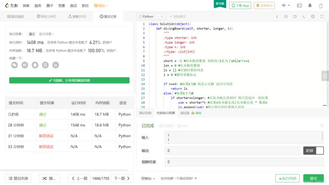Screen dimensions: 329x185
Task: Click the left panel horizontal scrollbar
Action: point(64,170)
